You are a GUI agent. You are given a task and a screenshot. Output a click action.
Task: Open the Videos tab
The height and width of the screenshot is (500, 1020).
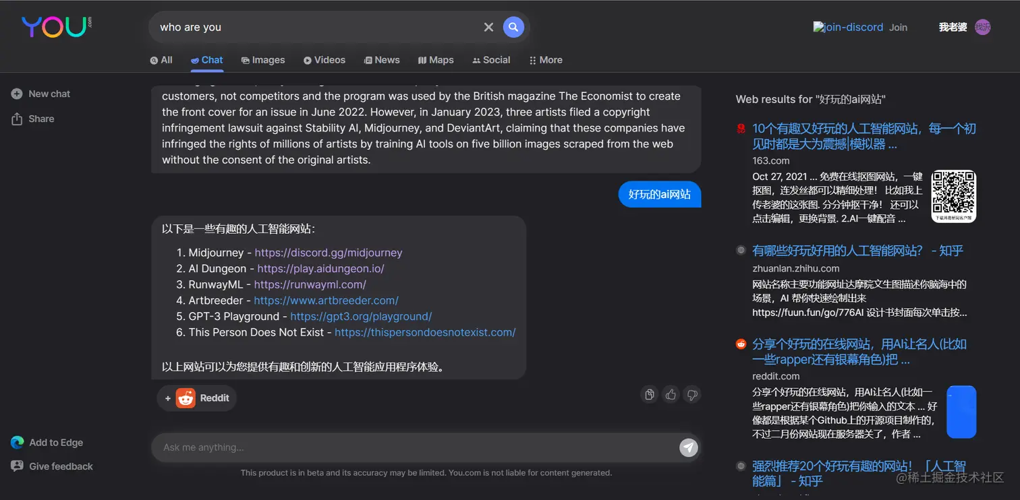coord(324,60)
